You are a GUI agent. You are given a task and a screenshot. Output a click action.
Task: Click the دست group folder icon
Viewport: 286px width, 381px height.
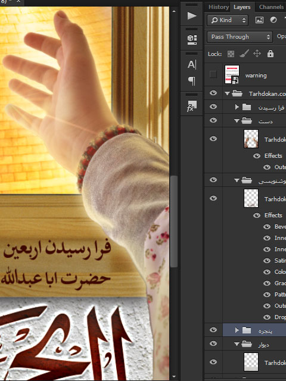click(x=247, y=120)
